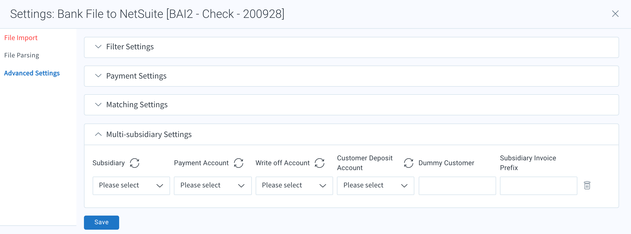
Task: Expand the Filter Settings section
Action: [351, 47]
